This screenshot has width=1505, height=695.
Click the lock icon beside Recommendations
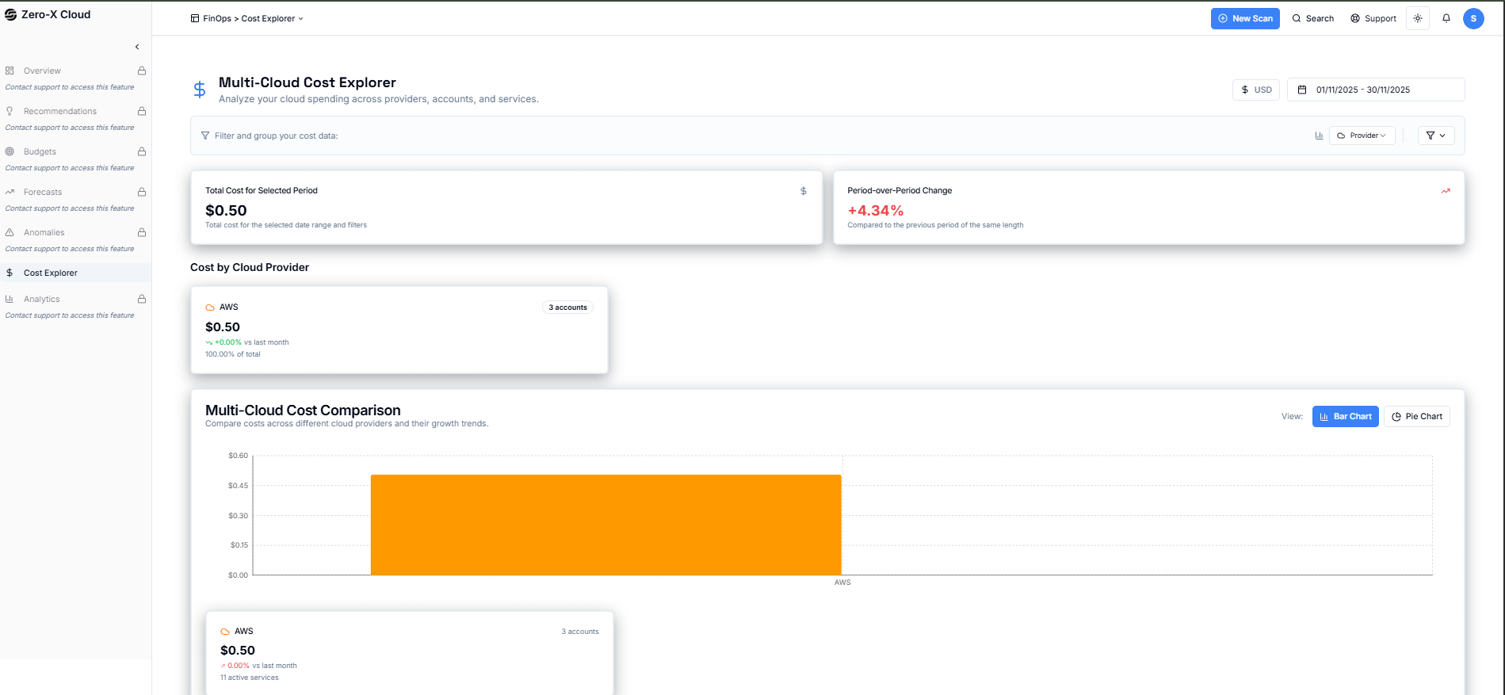142,111
